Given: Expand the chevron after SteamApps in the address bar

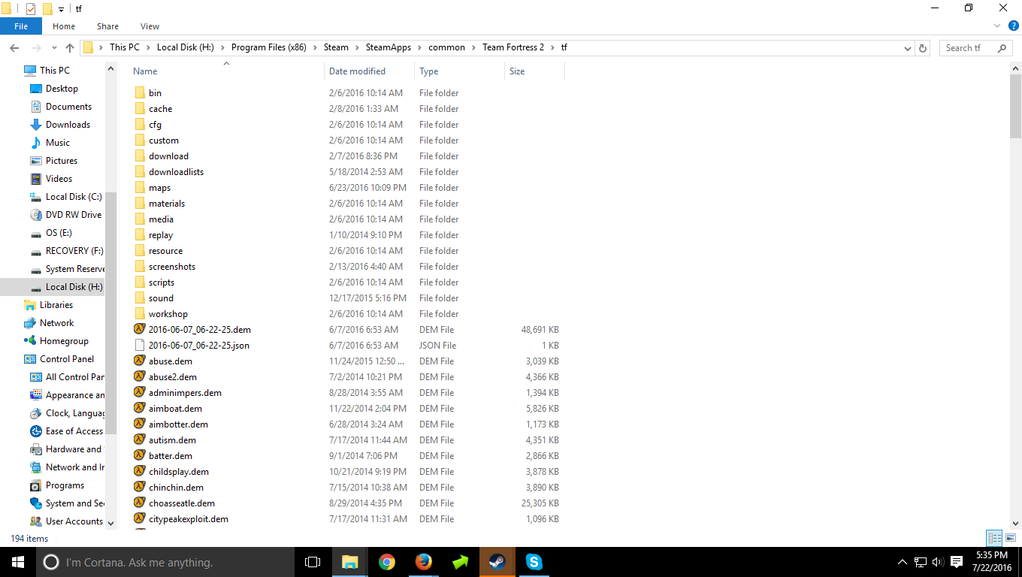Looking at the screenshot, I should coord(420,47).
